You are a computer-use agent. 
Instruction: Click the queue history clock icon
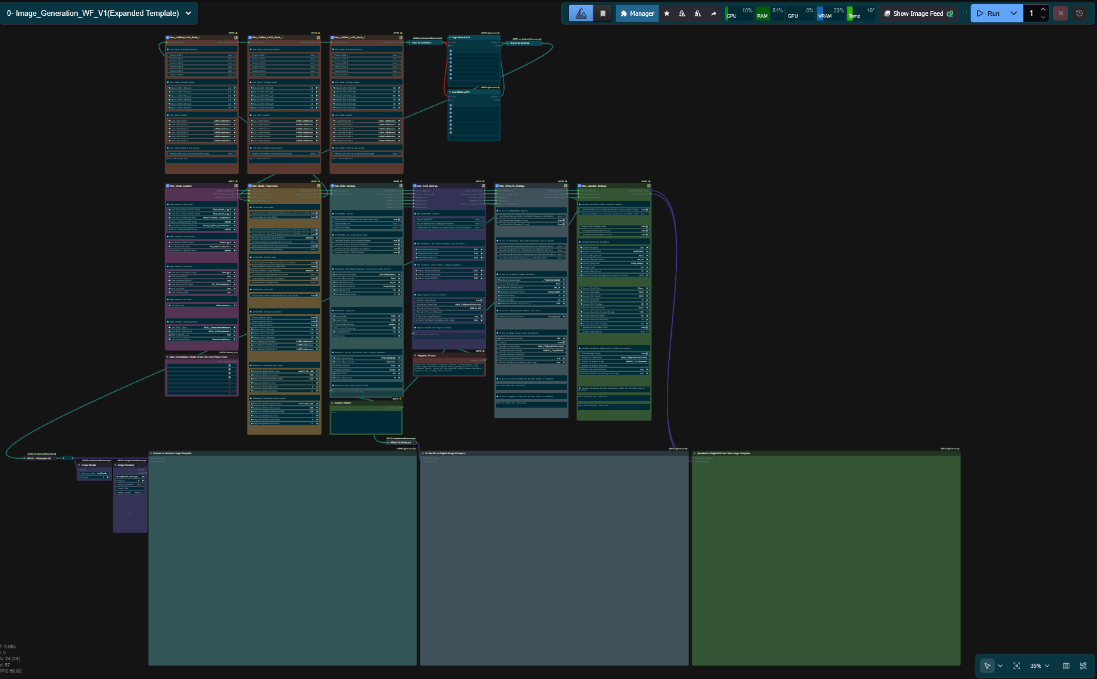(1079, 14)
